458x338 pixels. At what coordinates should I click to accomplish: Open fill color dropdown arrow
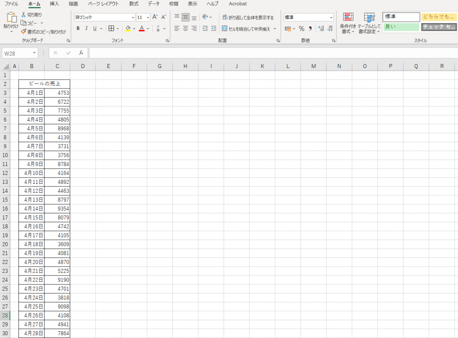point(134,29)
